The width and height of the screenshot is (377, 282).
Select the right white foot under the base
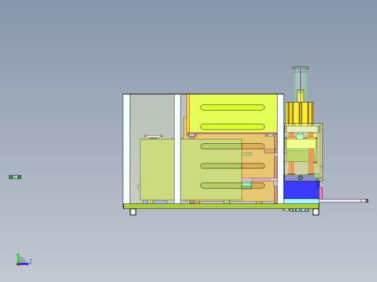click(x=316, y=212)
